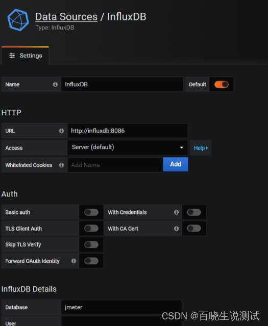This screenshot has height=326, width=268.
Task: Click the Settings tab sliders icon
Action: (x=12, y=56)
